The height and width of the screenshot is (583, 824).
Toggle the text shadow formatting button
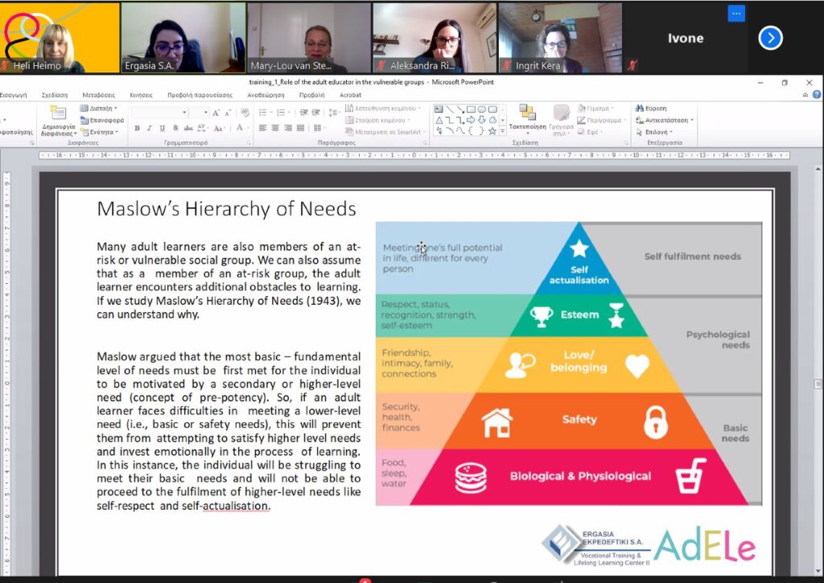[175, 129]
